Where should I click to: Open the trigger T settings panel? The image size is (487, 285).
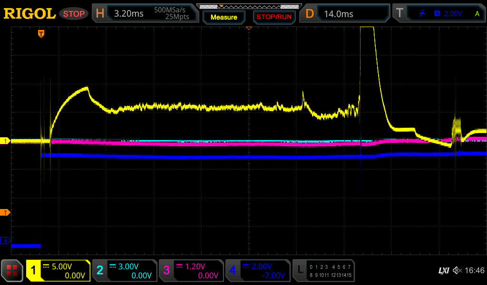(438, 14)
